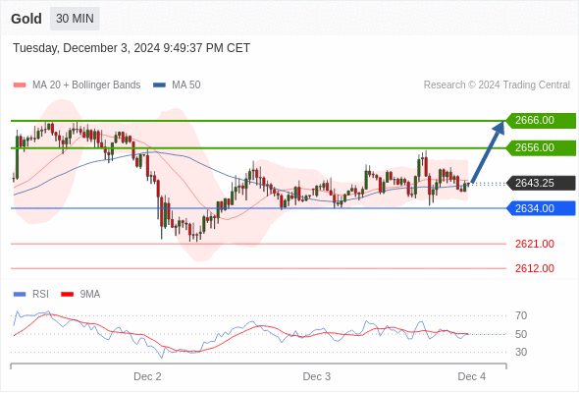Select the 2656.00 resistance price tag
The width and height of the screenshot is (579, 393).
(x=541, y=148)
